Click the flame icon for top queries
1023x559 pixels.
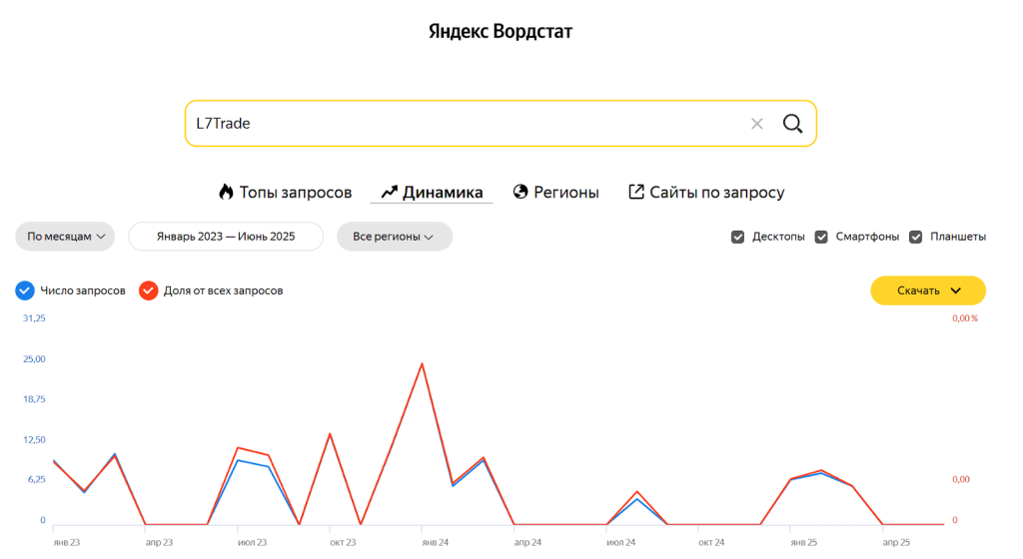226,192
